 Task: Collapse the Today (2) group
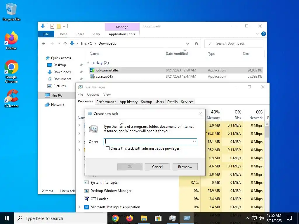[x=88, y=63]
